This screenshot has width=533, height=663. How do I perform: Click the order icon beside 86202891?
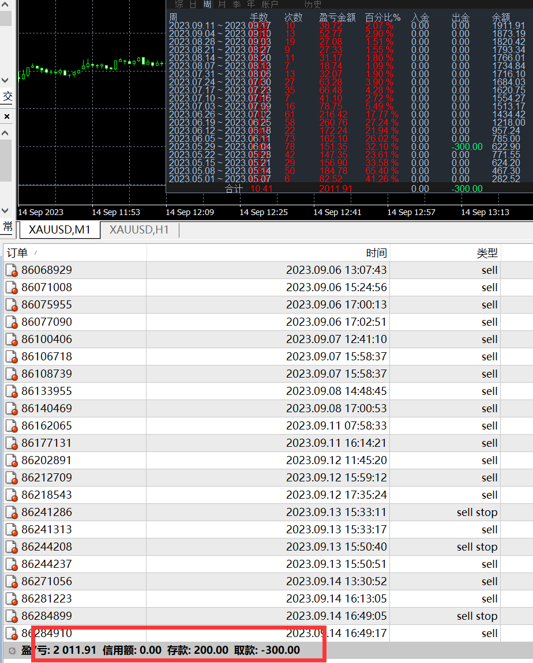(x=12, y=461)
